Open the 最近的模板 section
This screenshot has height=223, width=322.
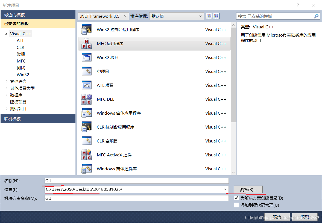[38, 15]
